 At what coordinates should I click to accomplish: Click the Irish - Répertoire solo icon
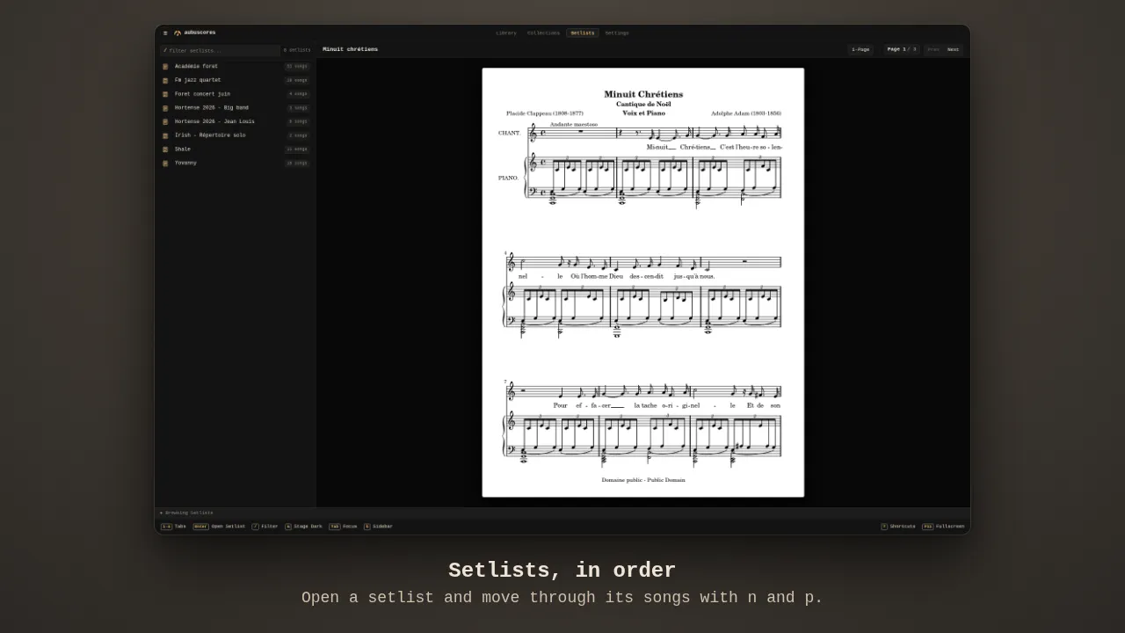pyautogui.click(x=165, y=135)
